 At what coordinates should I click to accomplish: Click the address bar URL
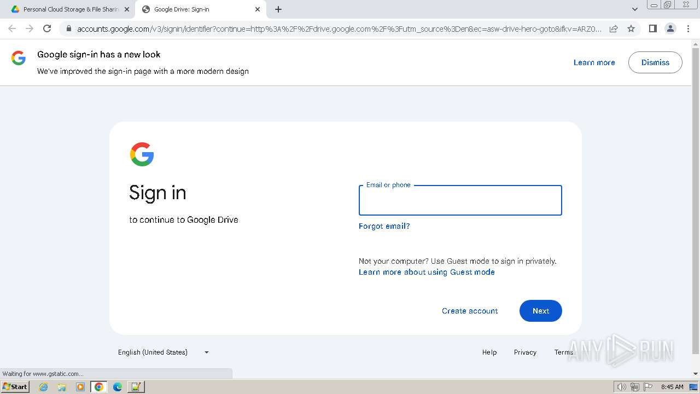[339, 28]
